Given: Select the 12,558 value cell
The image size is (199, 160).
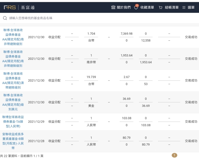Looking at the screenshot, I should pyautogui.click(x=146, y=40).
